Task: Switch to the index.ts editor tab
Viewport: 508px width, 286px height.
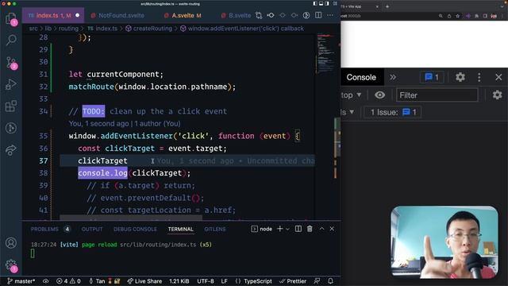Action: pos(53,15)
